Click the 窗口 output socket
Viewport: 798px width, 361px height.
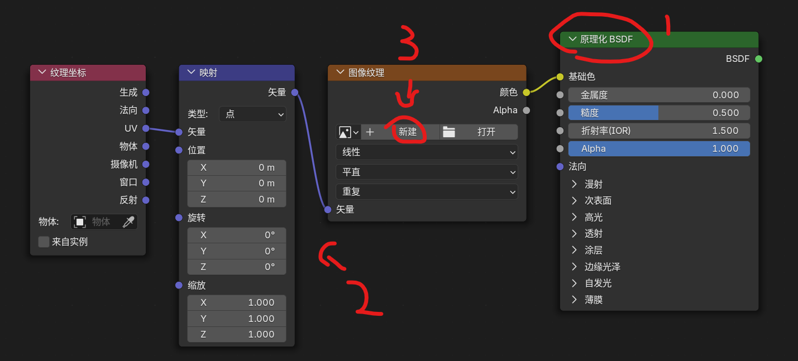[x=146, y=182]
